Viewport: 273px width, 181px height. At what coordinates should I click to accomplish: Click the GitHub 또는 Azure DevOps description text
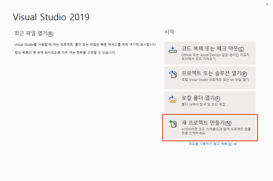[x=215, y=57]
